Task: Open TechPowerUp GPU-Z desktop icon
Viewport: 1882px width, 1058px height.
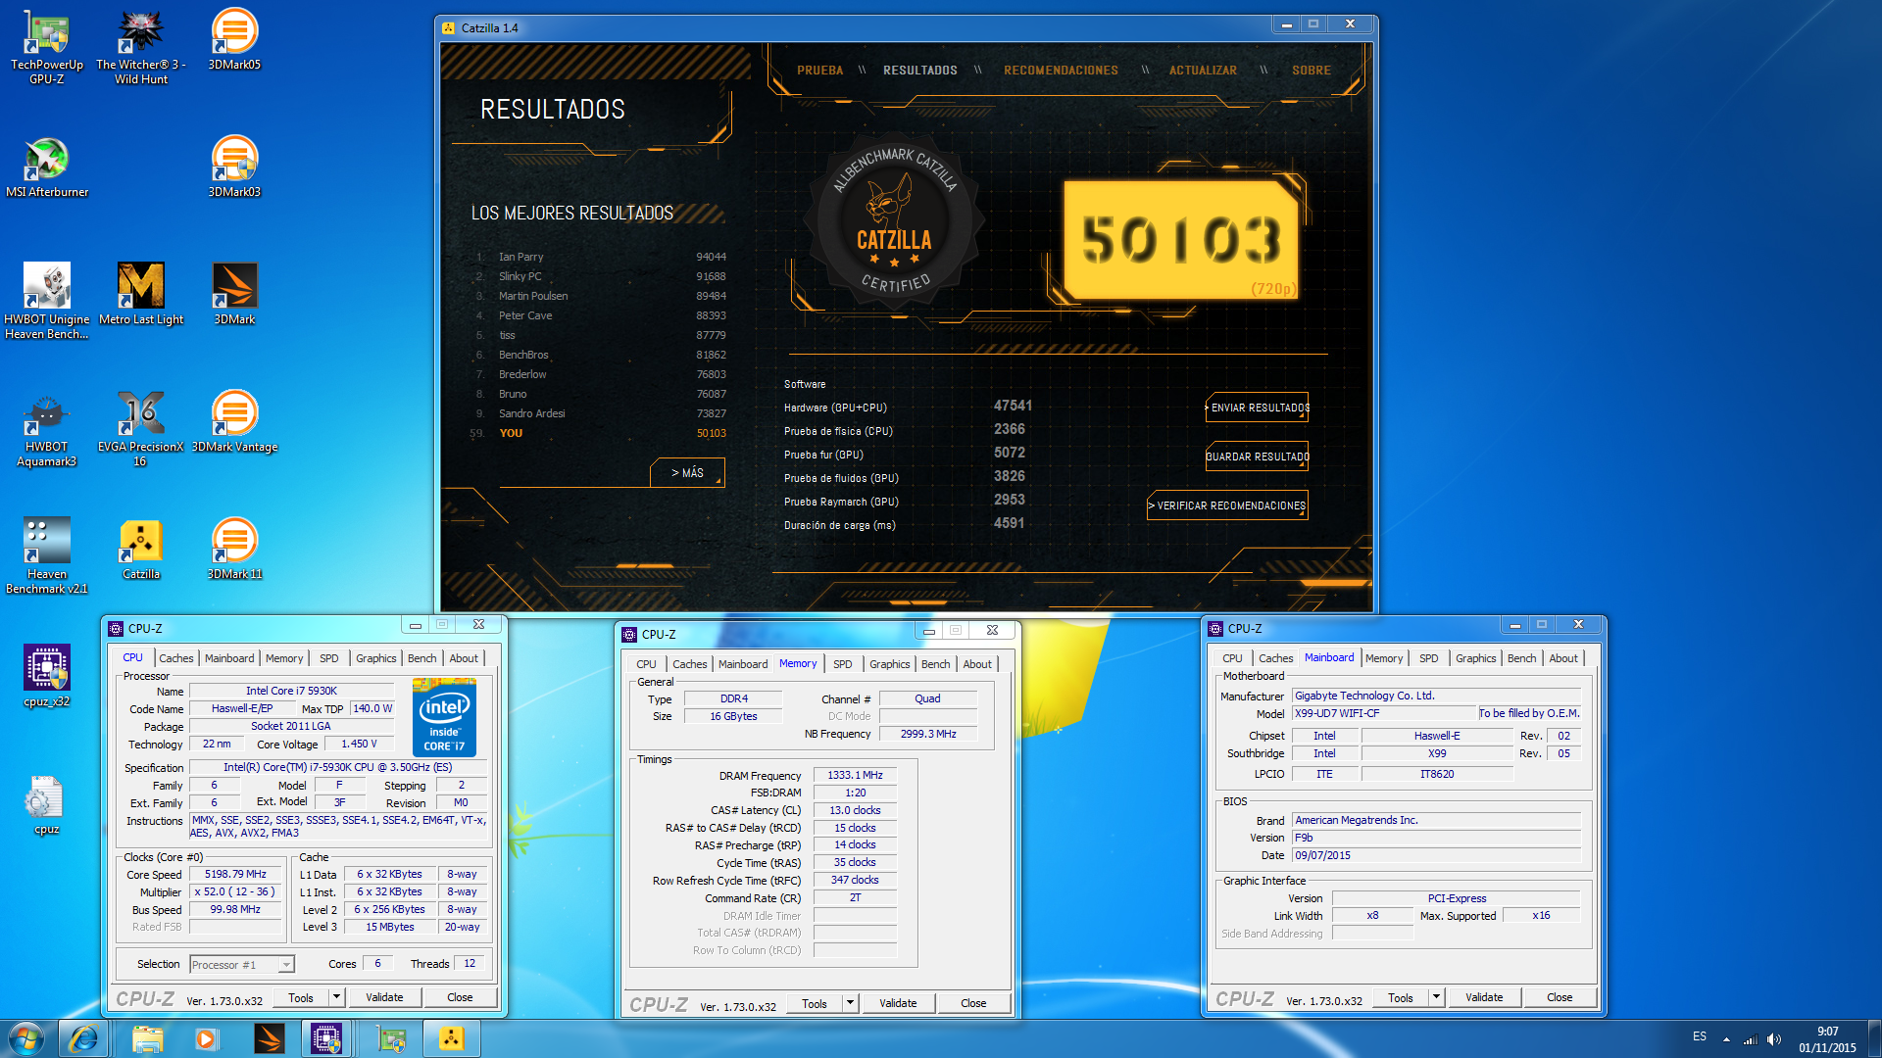Action: pyautogui.click(x=46, y=46)
